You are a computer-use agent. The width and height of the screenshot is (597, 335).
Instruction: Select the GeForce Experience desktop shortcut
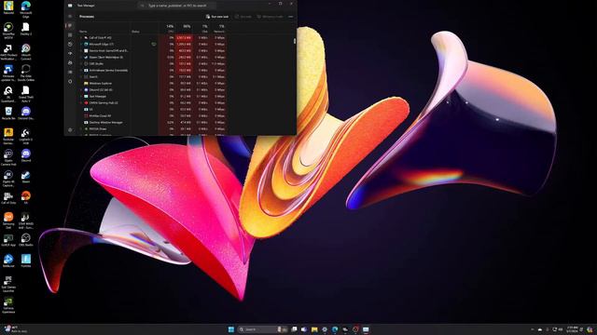8,305
